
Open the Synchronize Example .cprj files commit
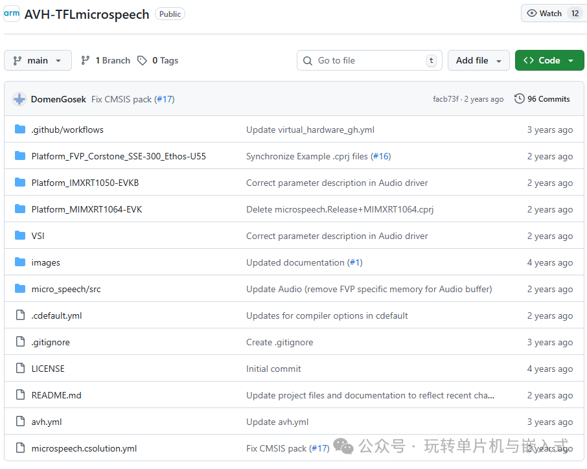click(x=307, y=157)
